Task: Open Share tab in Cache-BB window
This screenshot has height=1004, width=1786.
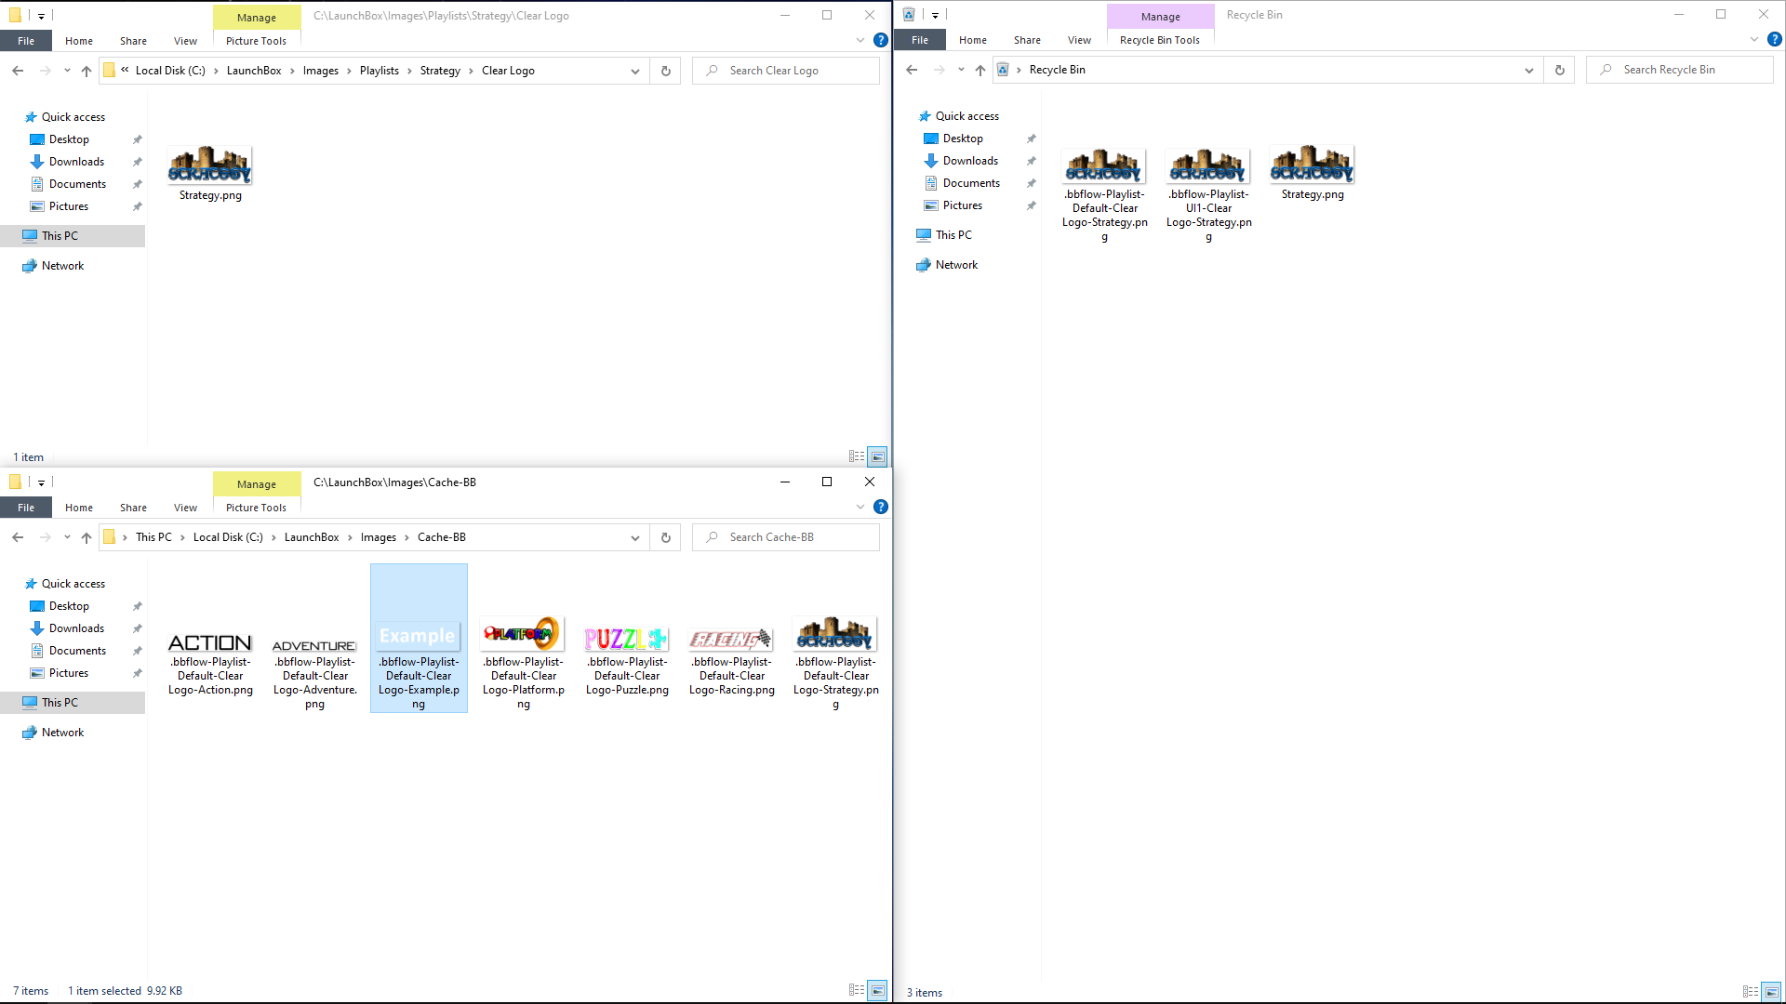Action: click(133, 508)
